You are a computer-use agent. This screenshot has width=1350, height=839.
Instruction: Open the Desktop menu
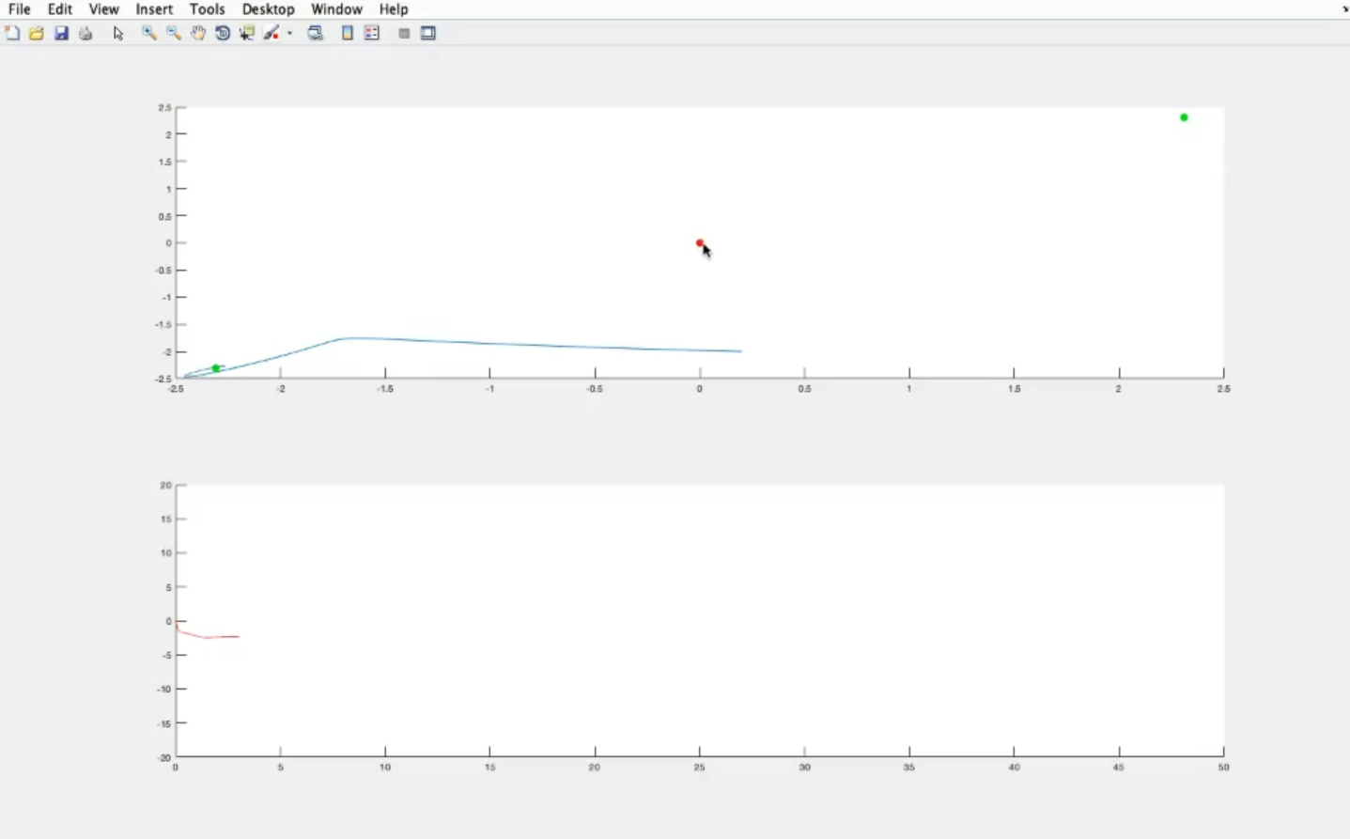268,9
